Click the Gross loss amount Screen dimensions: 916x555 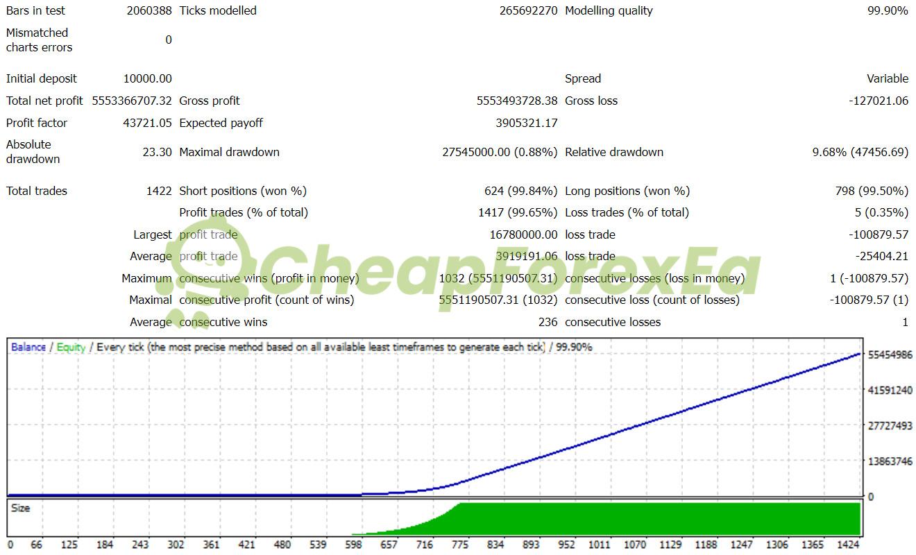tap(879, 101)
